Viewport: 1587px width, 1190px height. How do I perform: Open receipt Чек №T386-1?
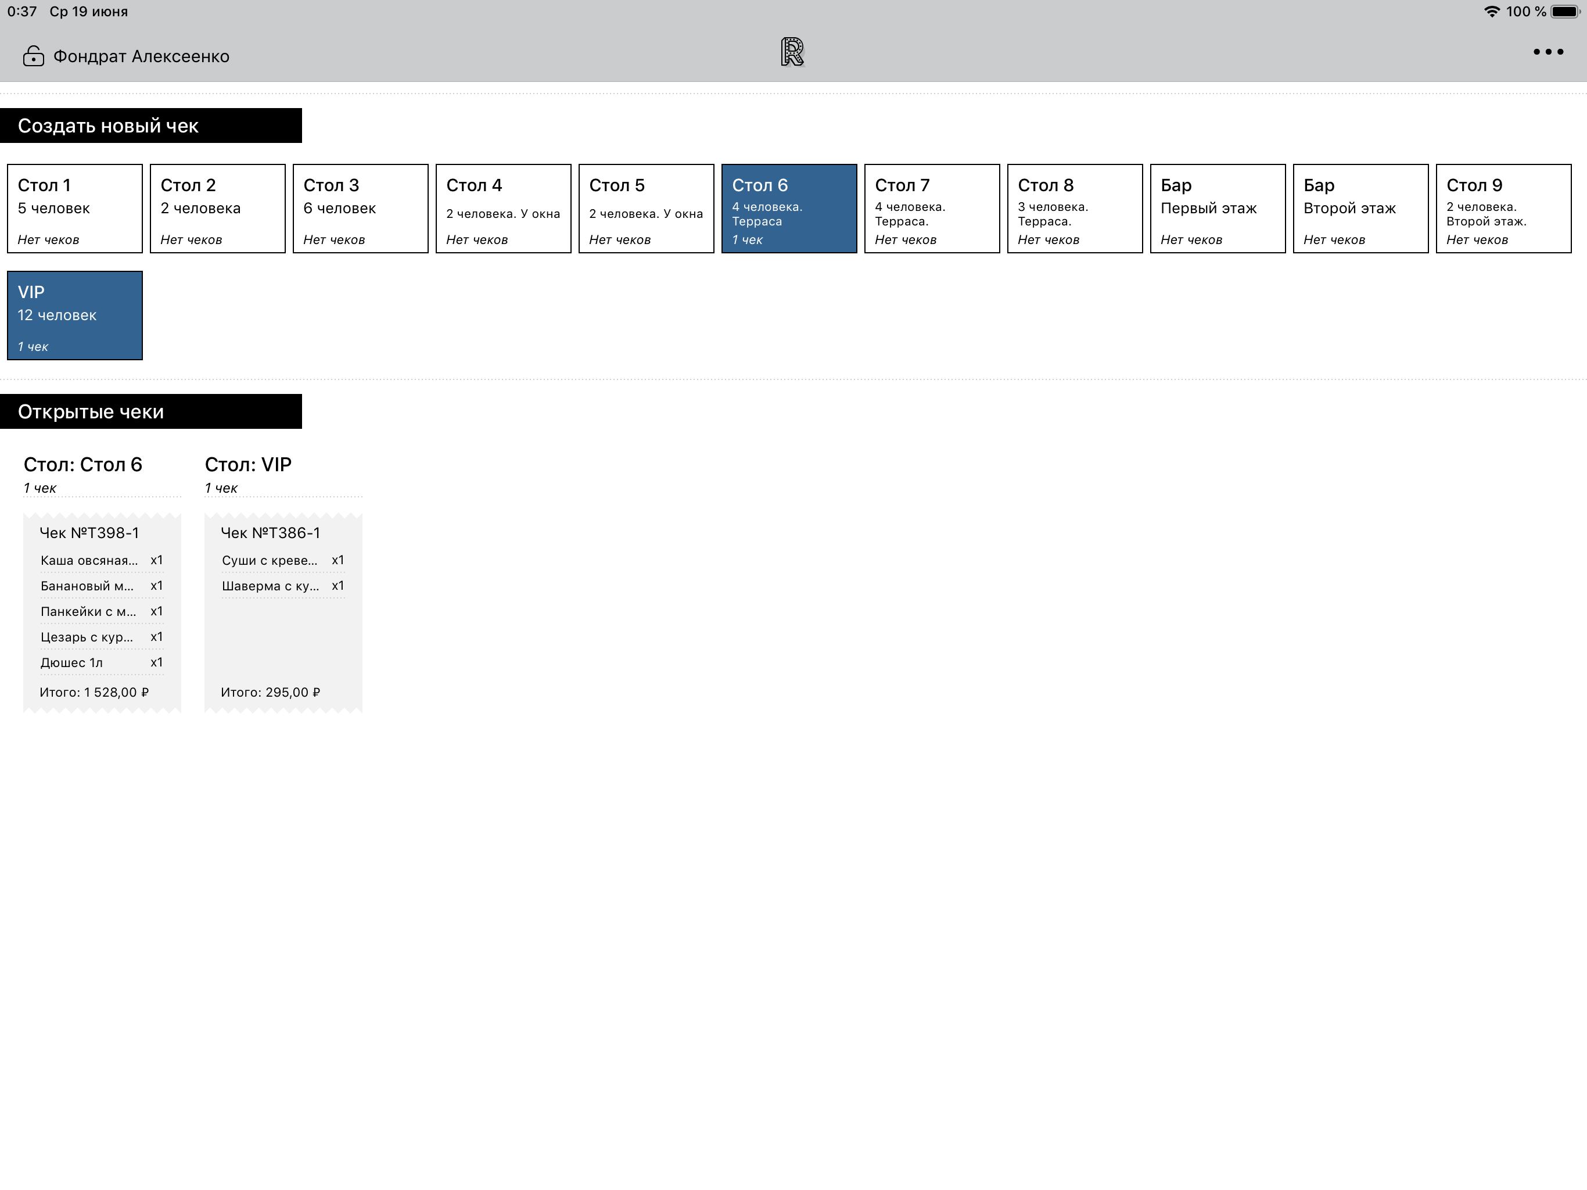point(283,612)
